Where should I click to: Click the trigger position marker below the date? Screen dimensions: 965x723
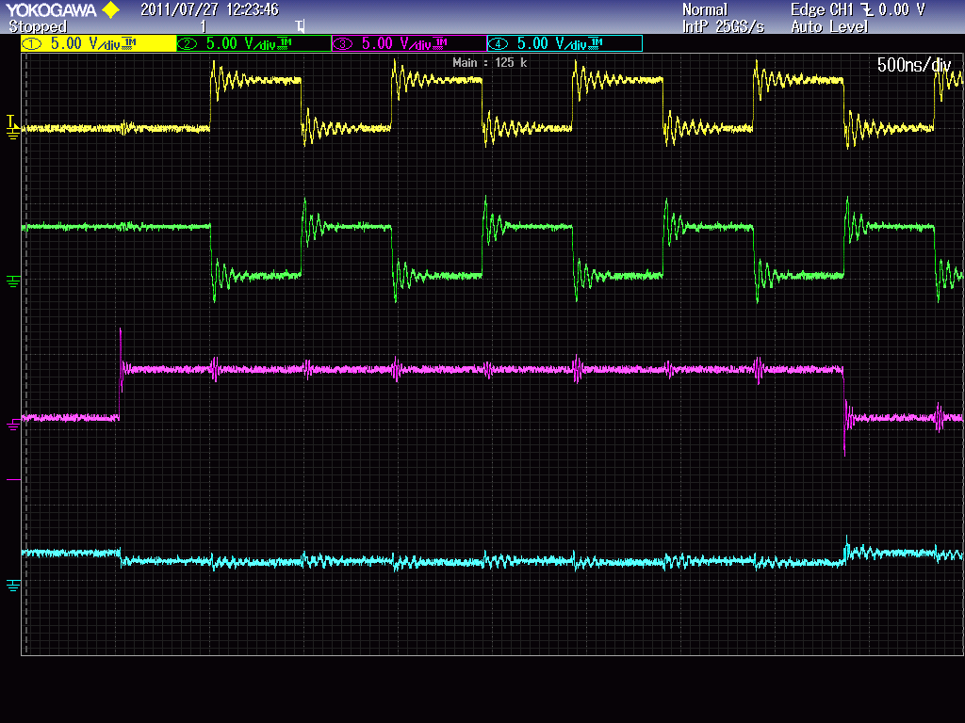[x=301, y=25]
